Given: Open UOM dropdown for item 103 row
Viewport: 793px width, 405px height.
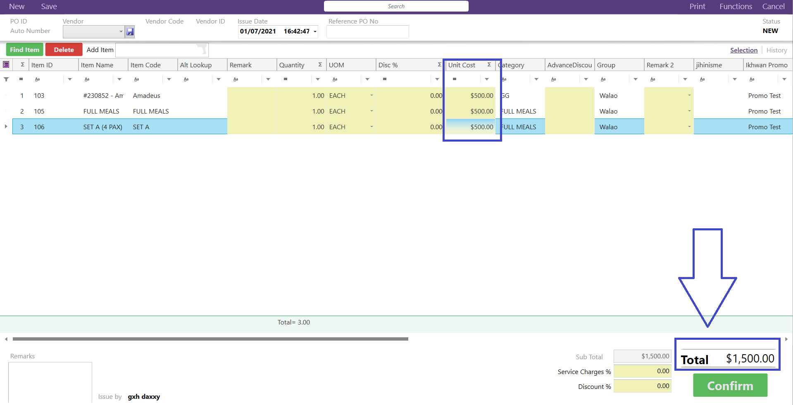Looking at the screenshot, I should (x=371, y=95).
